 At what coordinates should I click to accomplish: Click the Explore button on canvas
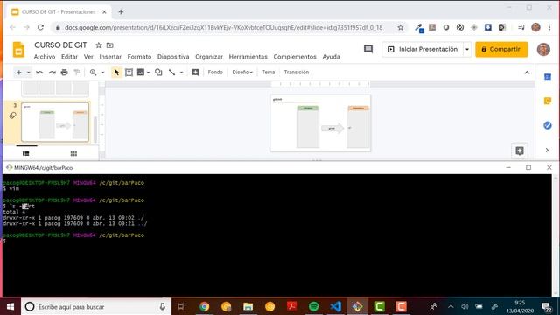pos(520,150)
